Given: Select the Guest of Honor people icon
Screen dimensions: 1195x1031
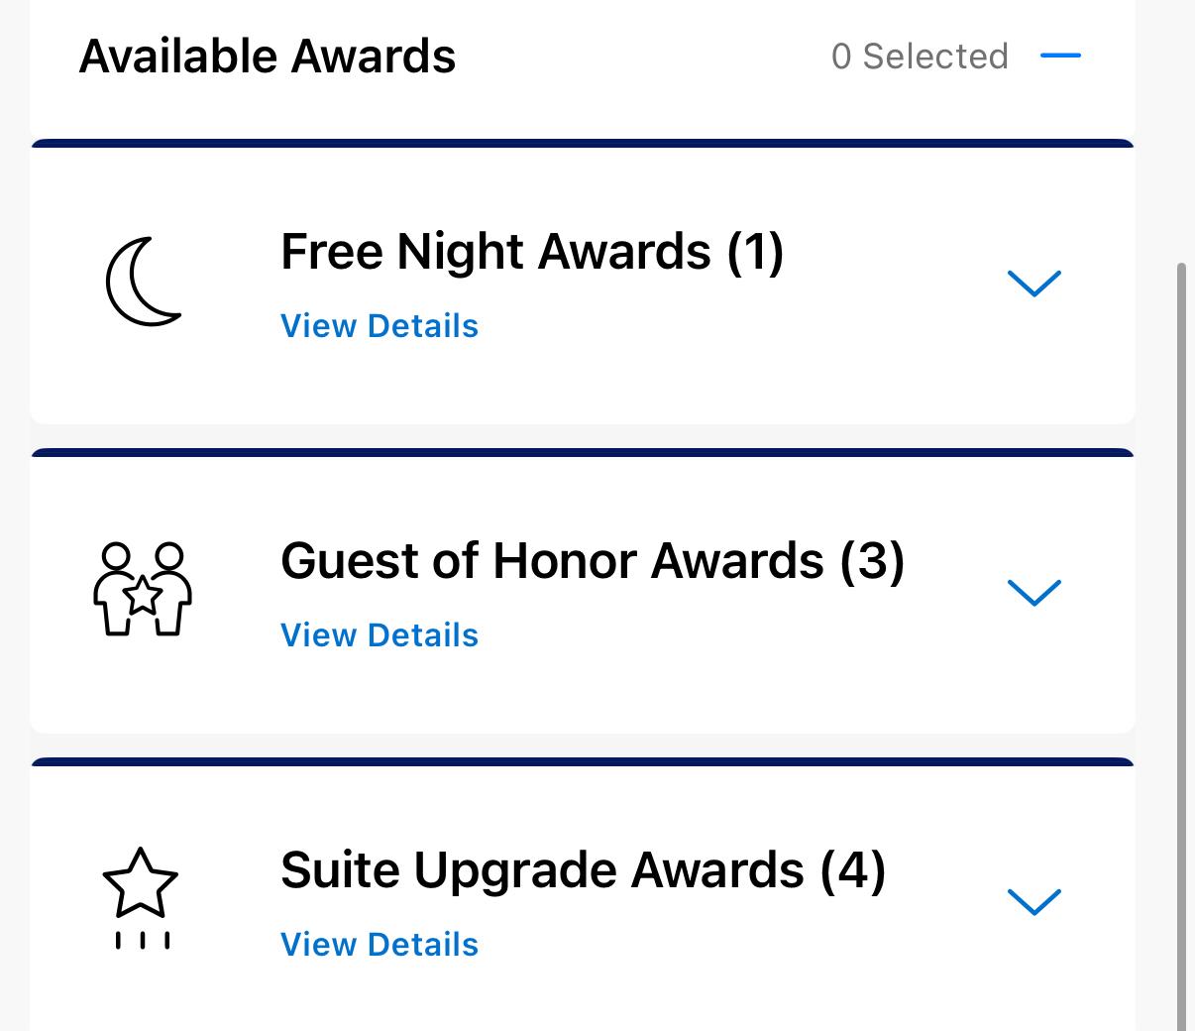Looking at the screenshot, I should (142, 590).
